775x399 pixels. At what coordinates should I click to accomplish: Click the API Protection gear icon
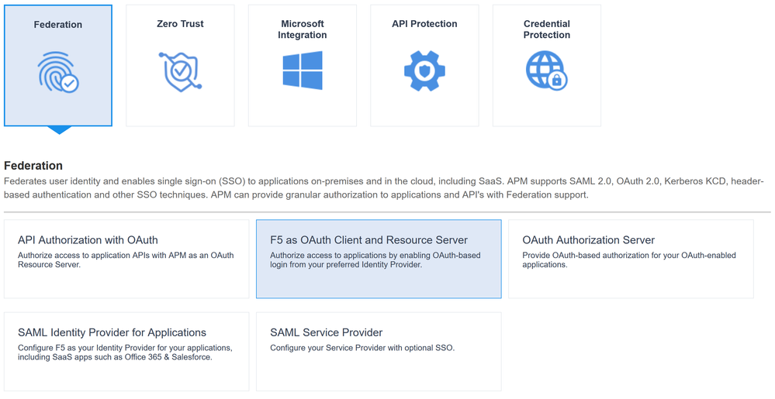(424, 71)
